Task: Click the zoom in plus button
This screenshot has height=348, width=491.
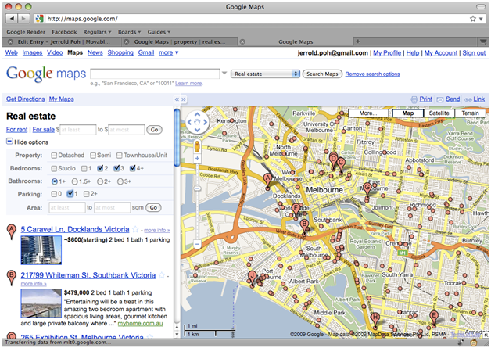Action: tap(197, 159)
